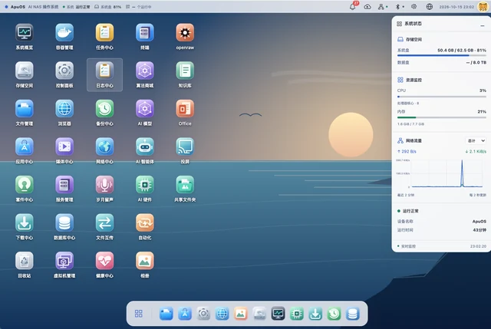Launch the 岁月留声 microphone icon
The image size is (491, 329).
point(104,185)
